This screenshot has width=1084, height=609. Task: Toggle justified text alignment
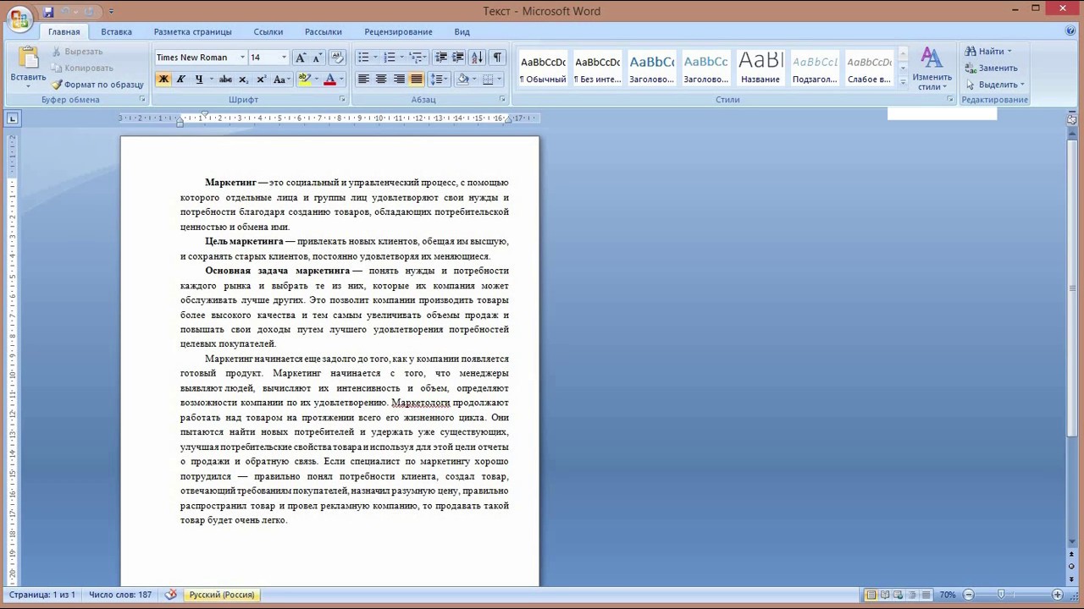(x=416, y=80)
